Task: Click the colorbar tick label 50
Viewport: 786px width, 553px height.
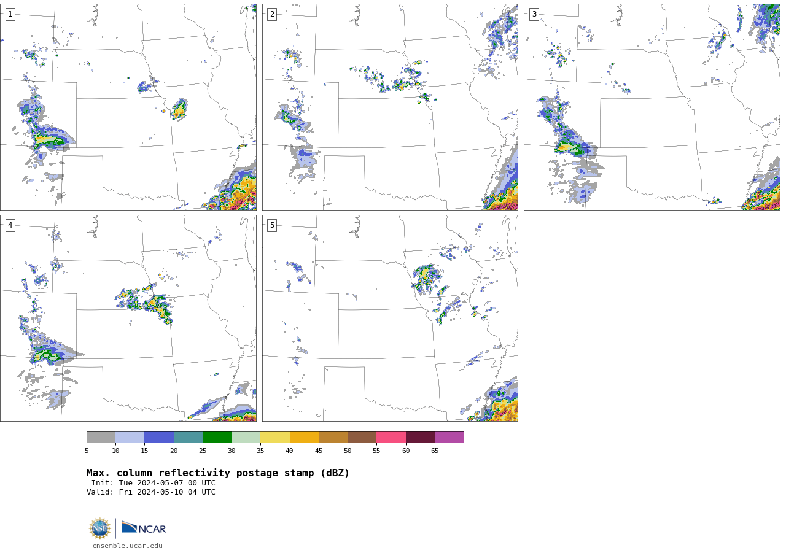Action: [x=348, y=451]
